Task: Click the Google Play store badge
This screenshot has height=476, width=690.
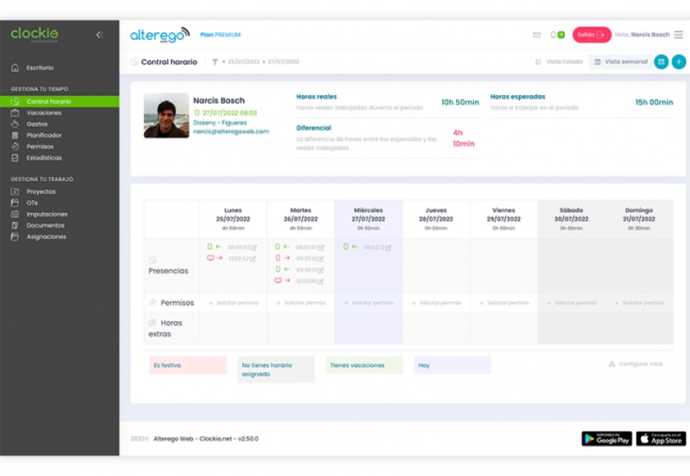Action: [606, 438]
